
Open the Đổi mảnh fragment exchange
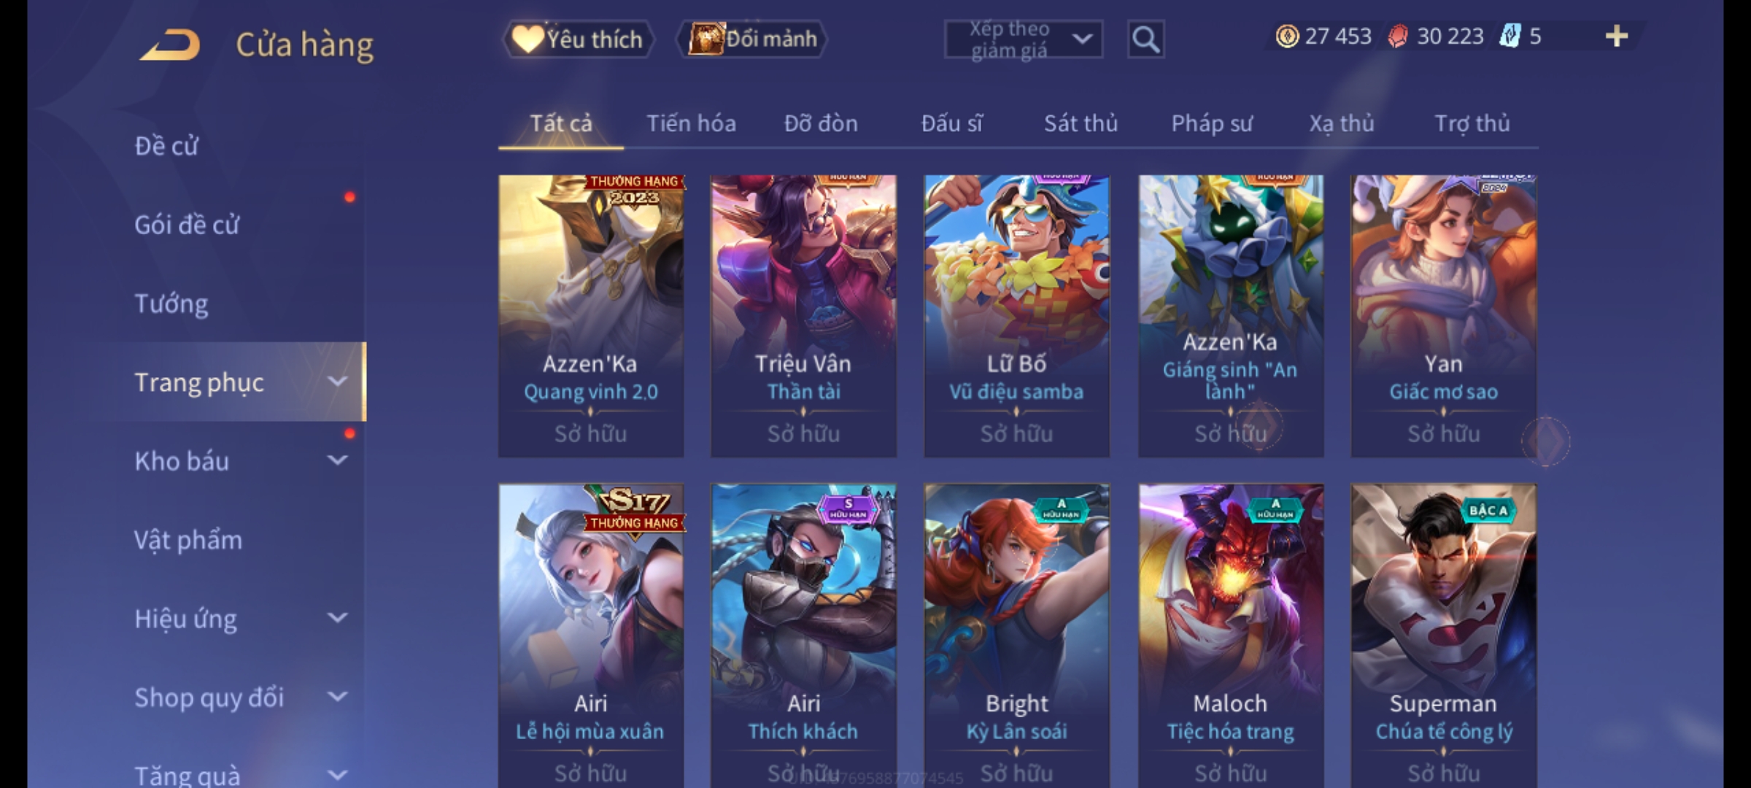(x=752, y=39)
